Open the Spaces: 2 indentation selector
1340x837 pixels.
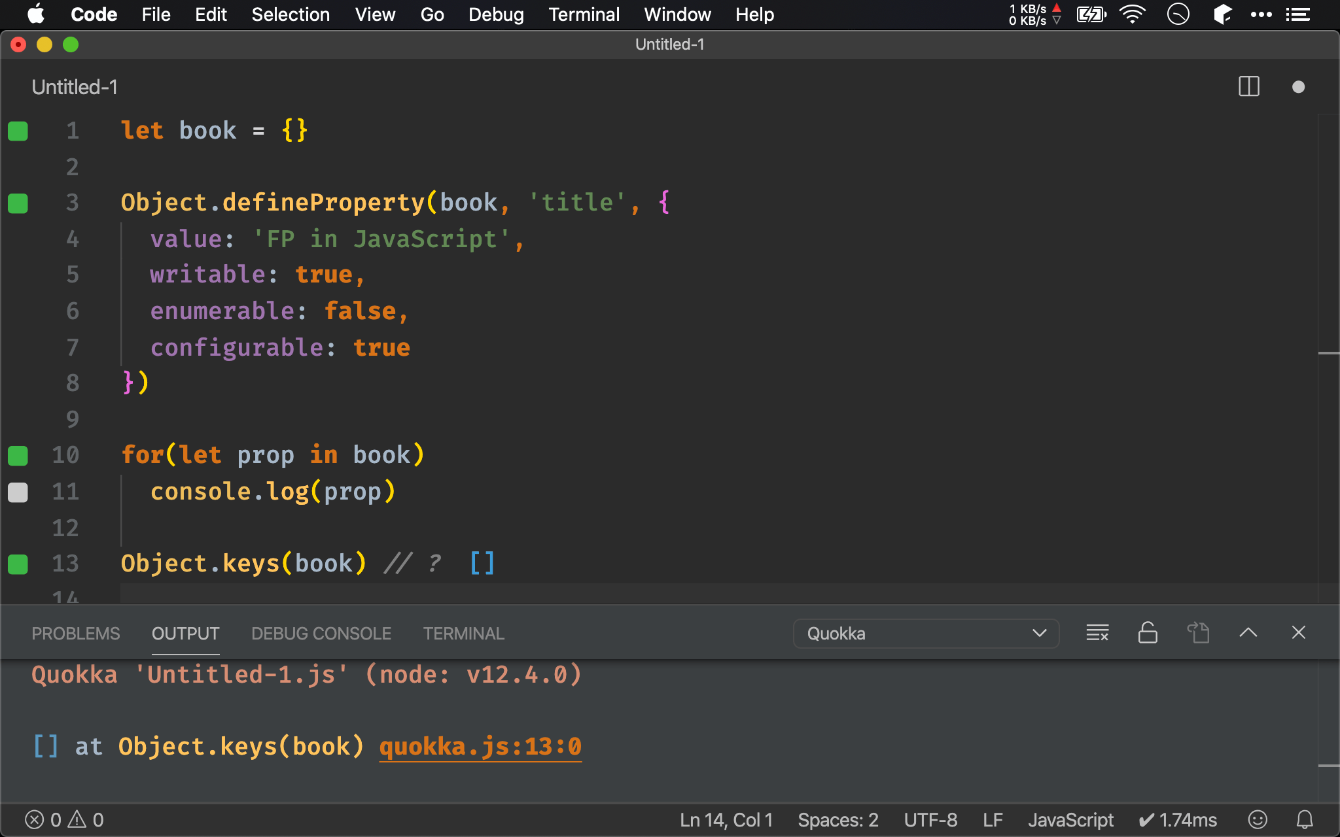(837, 819)
